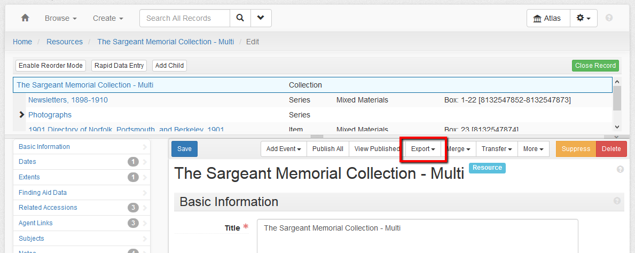Screen dimensions: 635x253
Task: Click the magnifying glass search button
Action: (x=240, y=18)
